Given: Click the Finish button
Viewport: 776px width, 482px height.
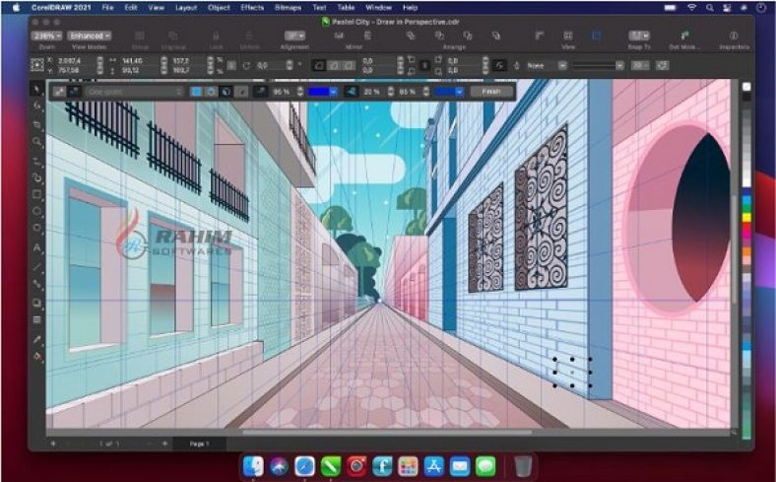Looking at the screenshot, I should 491,91.
